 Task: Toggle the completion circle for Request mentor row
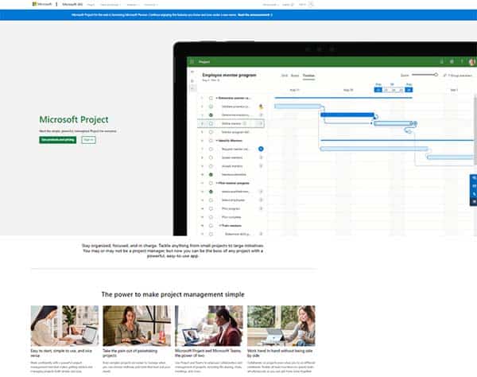(211, 149)
